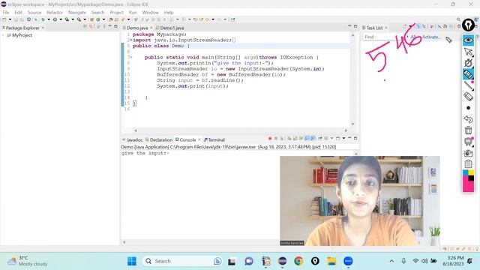
Task: Click the undo arrow in annotation bar
Action: click(468, 119)
